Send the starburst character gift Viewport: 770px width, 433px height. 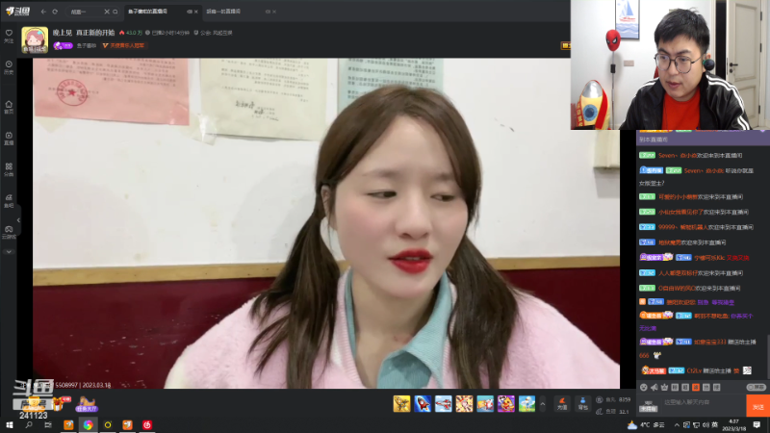[464, 403]
